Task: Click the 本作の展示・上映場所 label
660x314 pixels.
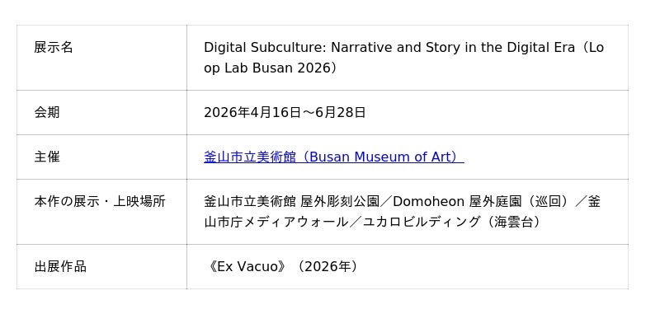Action: [100, 201]
